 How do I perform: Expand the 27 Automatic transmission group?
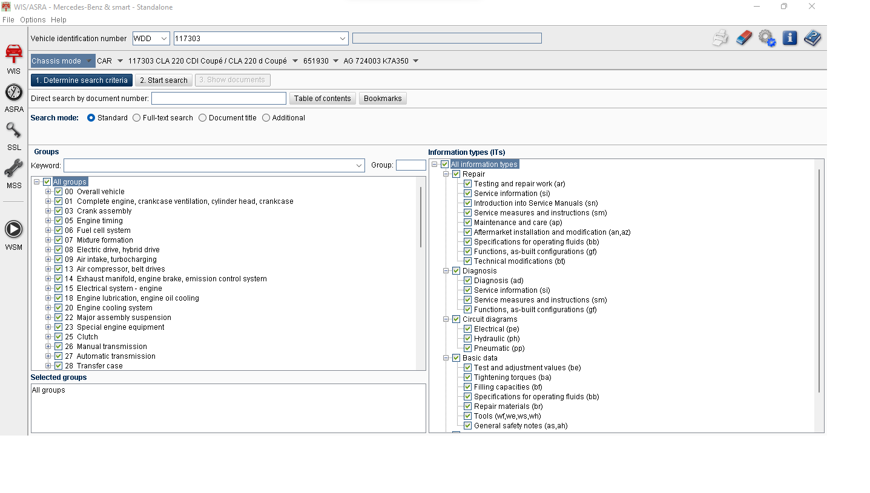pyautogui.click(x=48, y=356)
